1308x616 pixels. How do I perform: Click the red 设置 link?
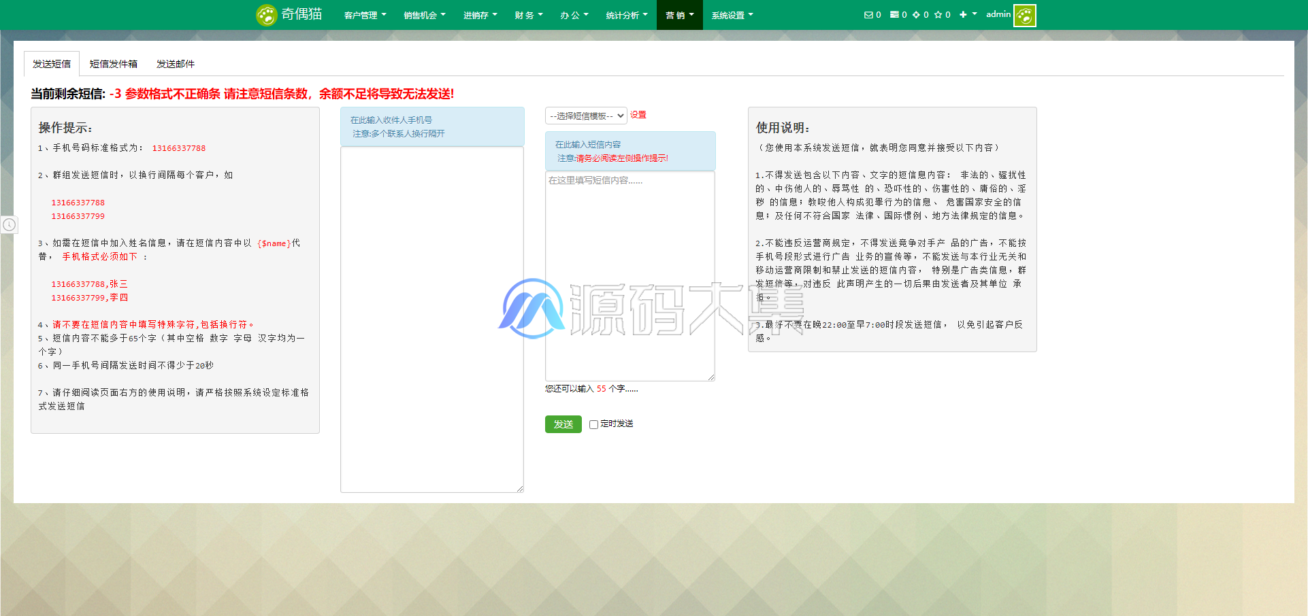point(638,115)
